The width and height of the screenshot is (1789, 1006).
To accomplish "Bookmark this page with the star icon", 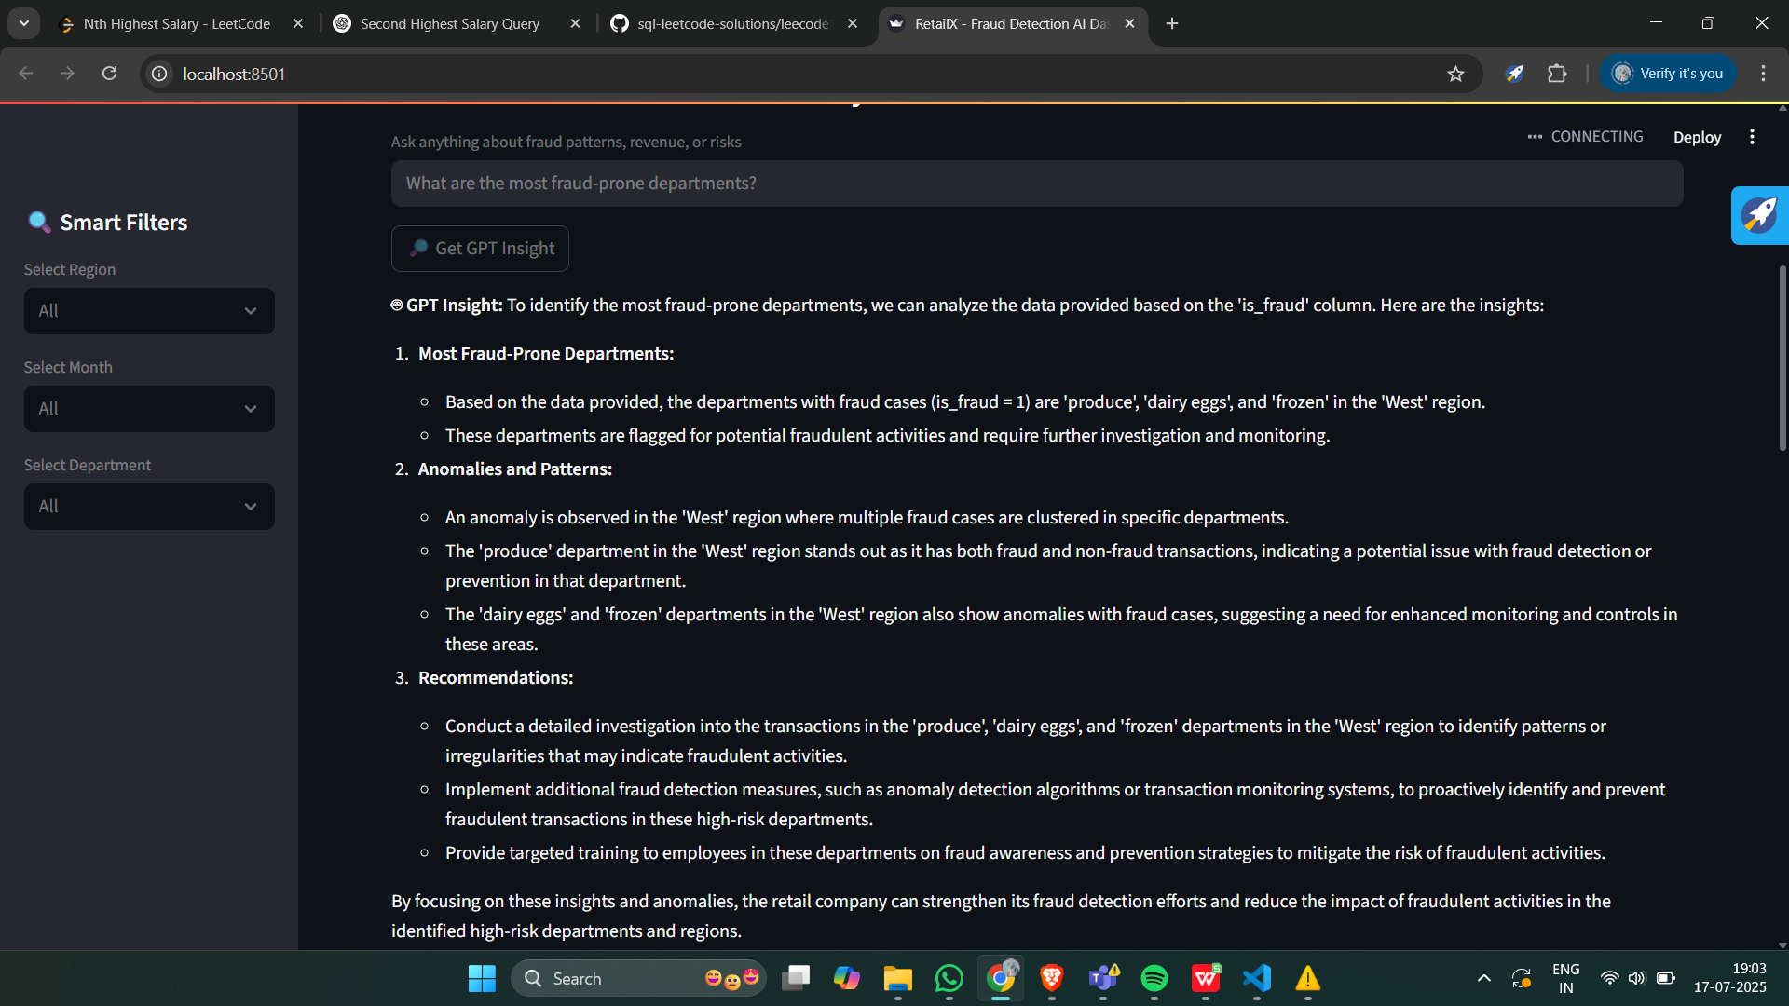I will click(x=1455, y=74).
